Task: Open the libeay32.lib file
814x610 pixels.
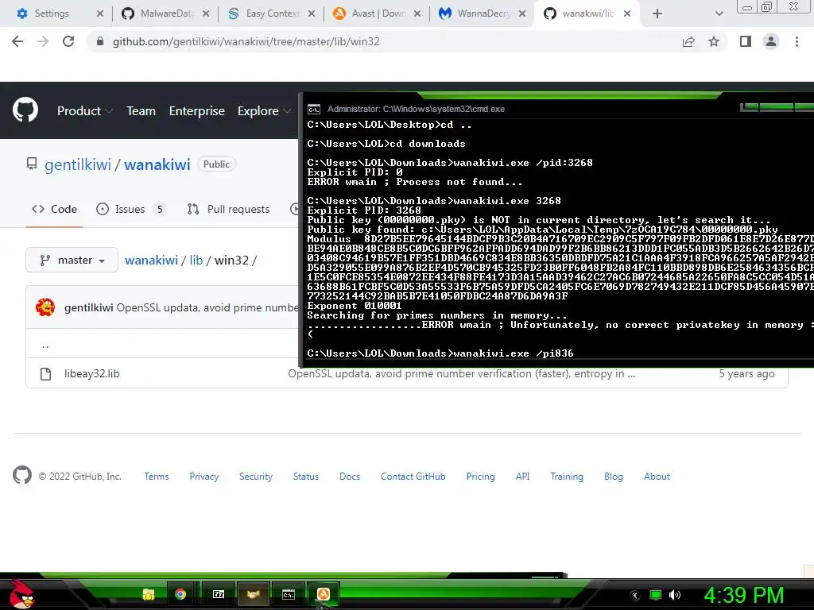Action: (x=92, y=373)
